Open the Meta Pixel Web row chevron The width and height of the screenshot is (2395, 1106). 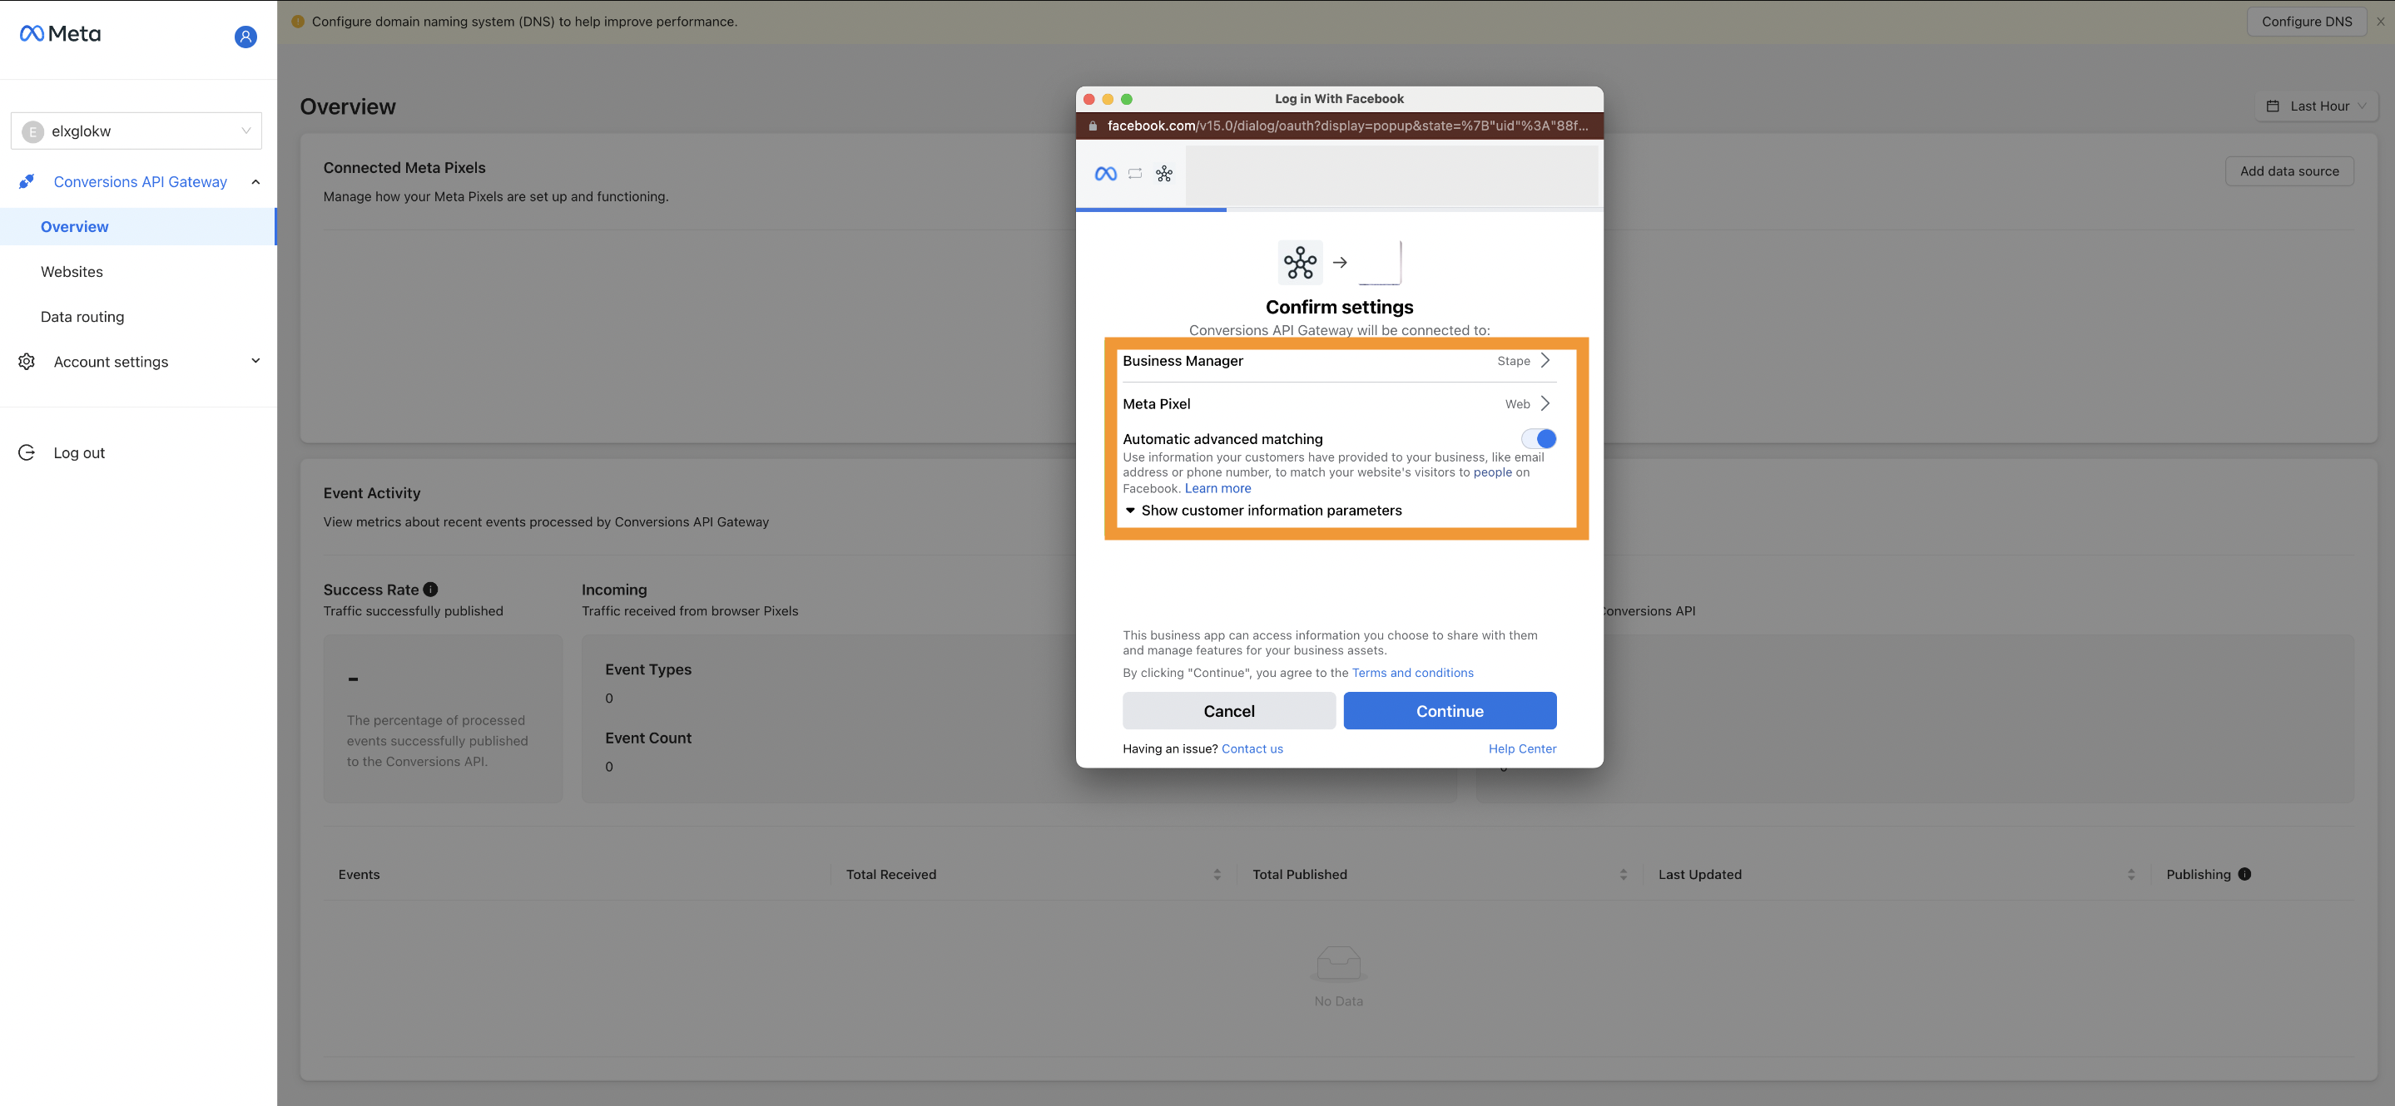coord(1545,403)
